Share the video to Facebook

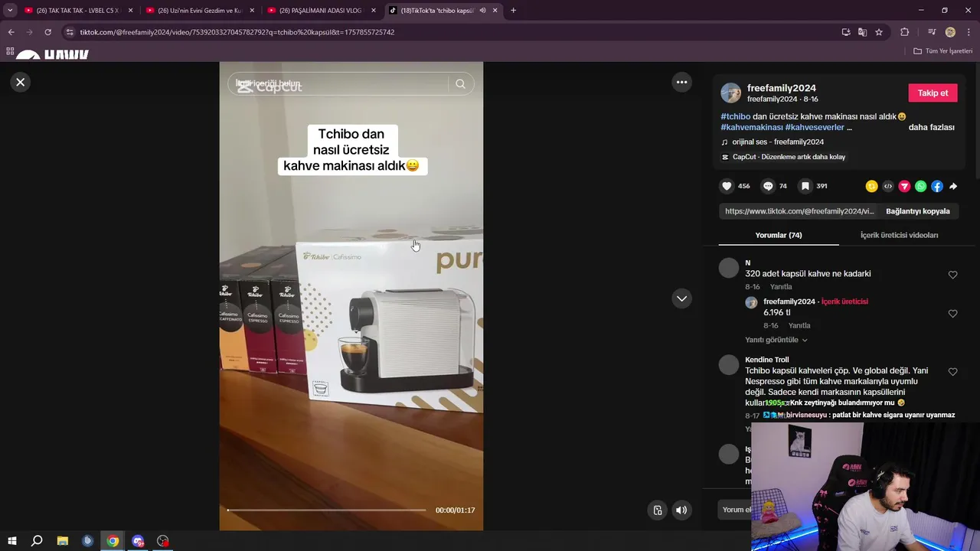pyautogui.click(x=937, y=186)
